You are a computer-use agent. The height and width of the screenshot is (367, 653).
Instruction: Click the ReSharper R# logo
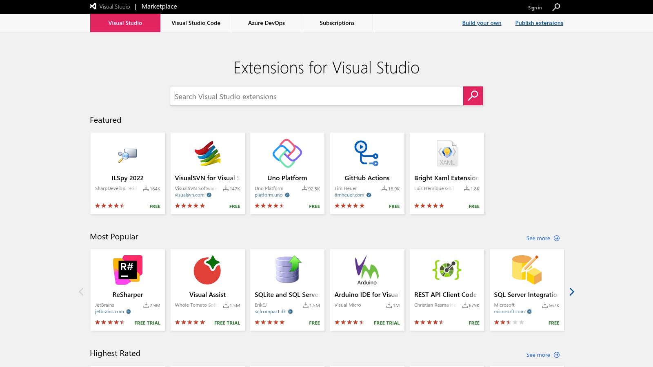click(127, 269)
